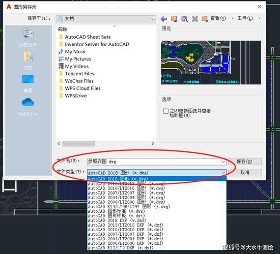
Task: Click the Delete X icon in toolbar
Action: [195, 19]
